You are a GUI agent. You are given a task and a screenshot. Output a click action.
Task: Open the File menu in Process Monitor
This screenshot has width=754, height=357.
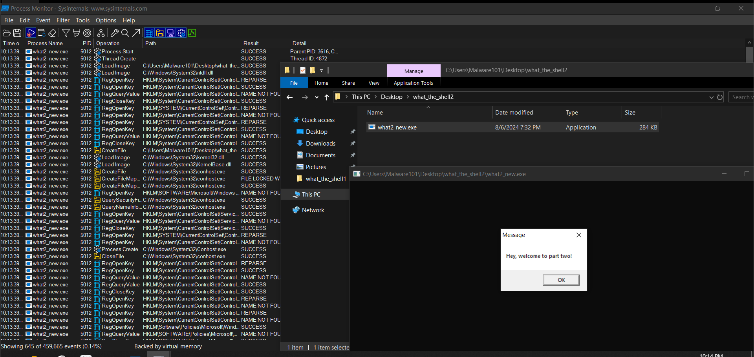[x=9, y=20]
